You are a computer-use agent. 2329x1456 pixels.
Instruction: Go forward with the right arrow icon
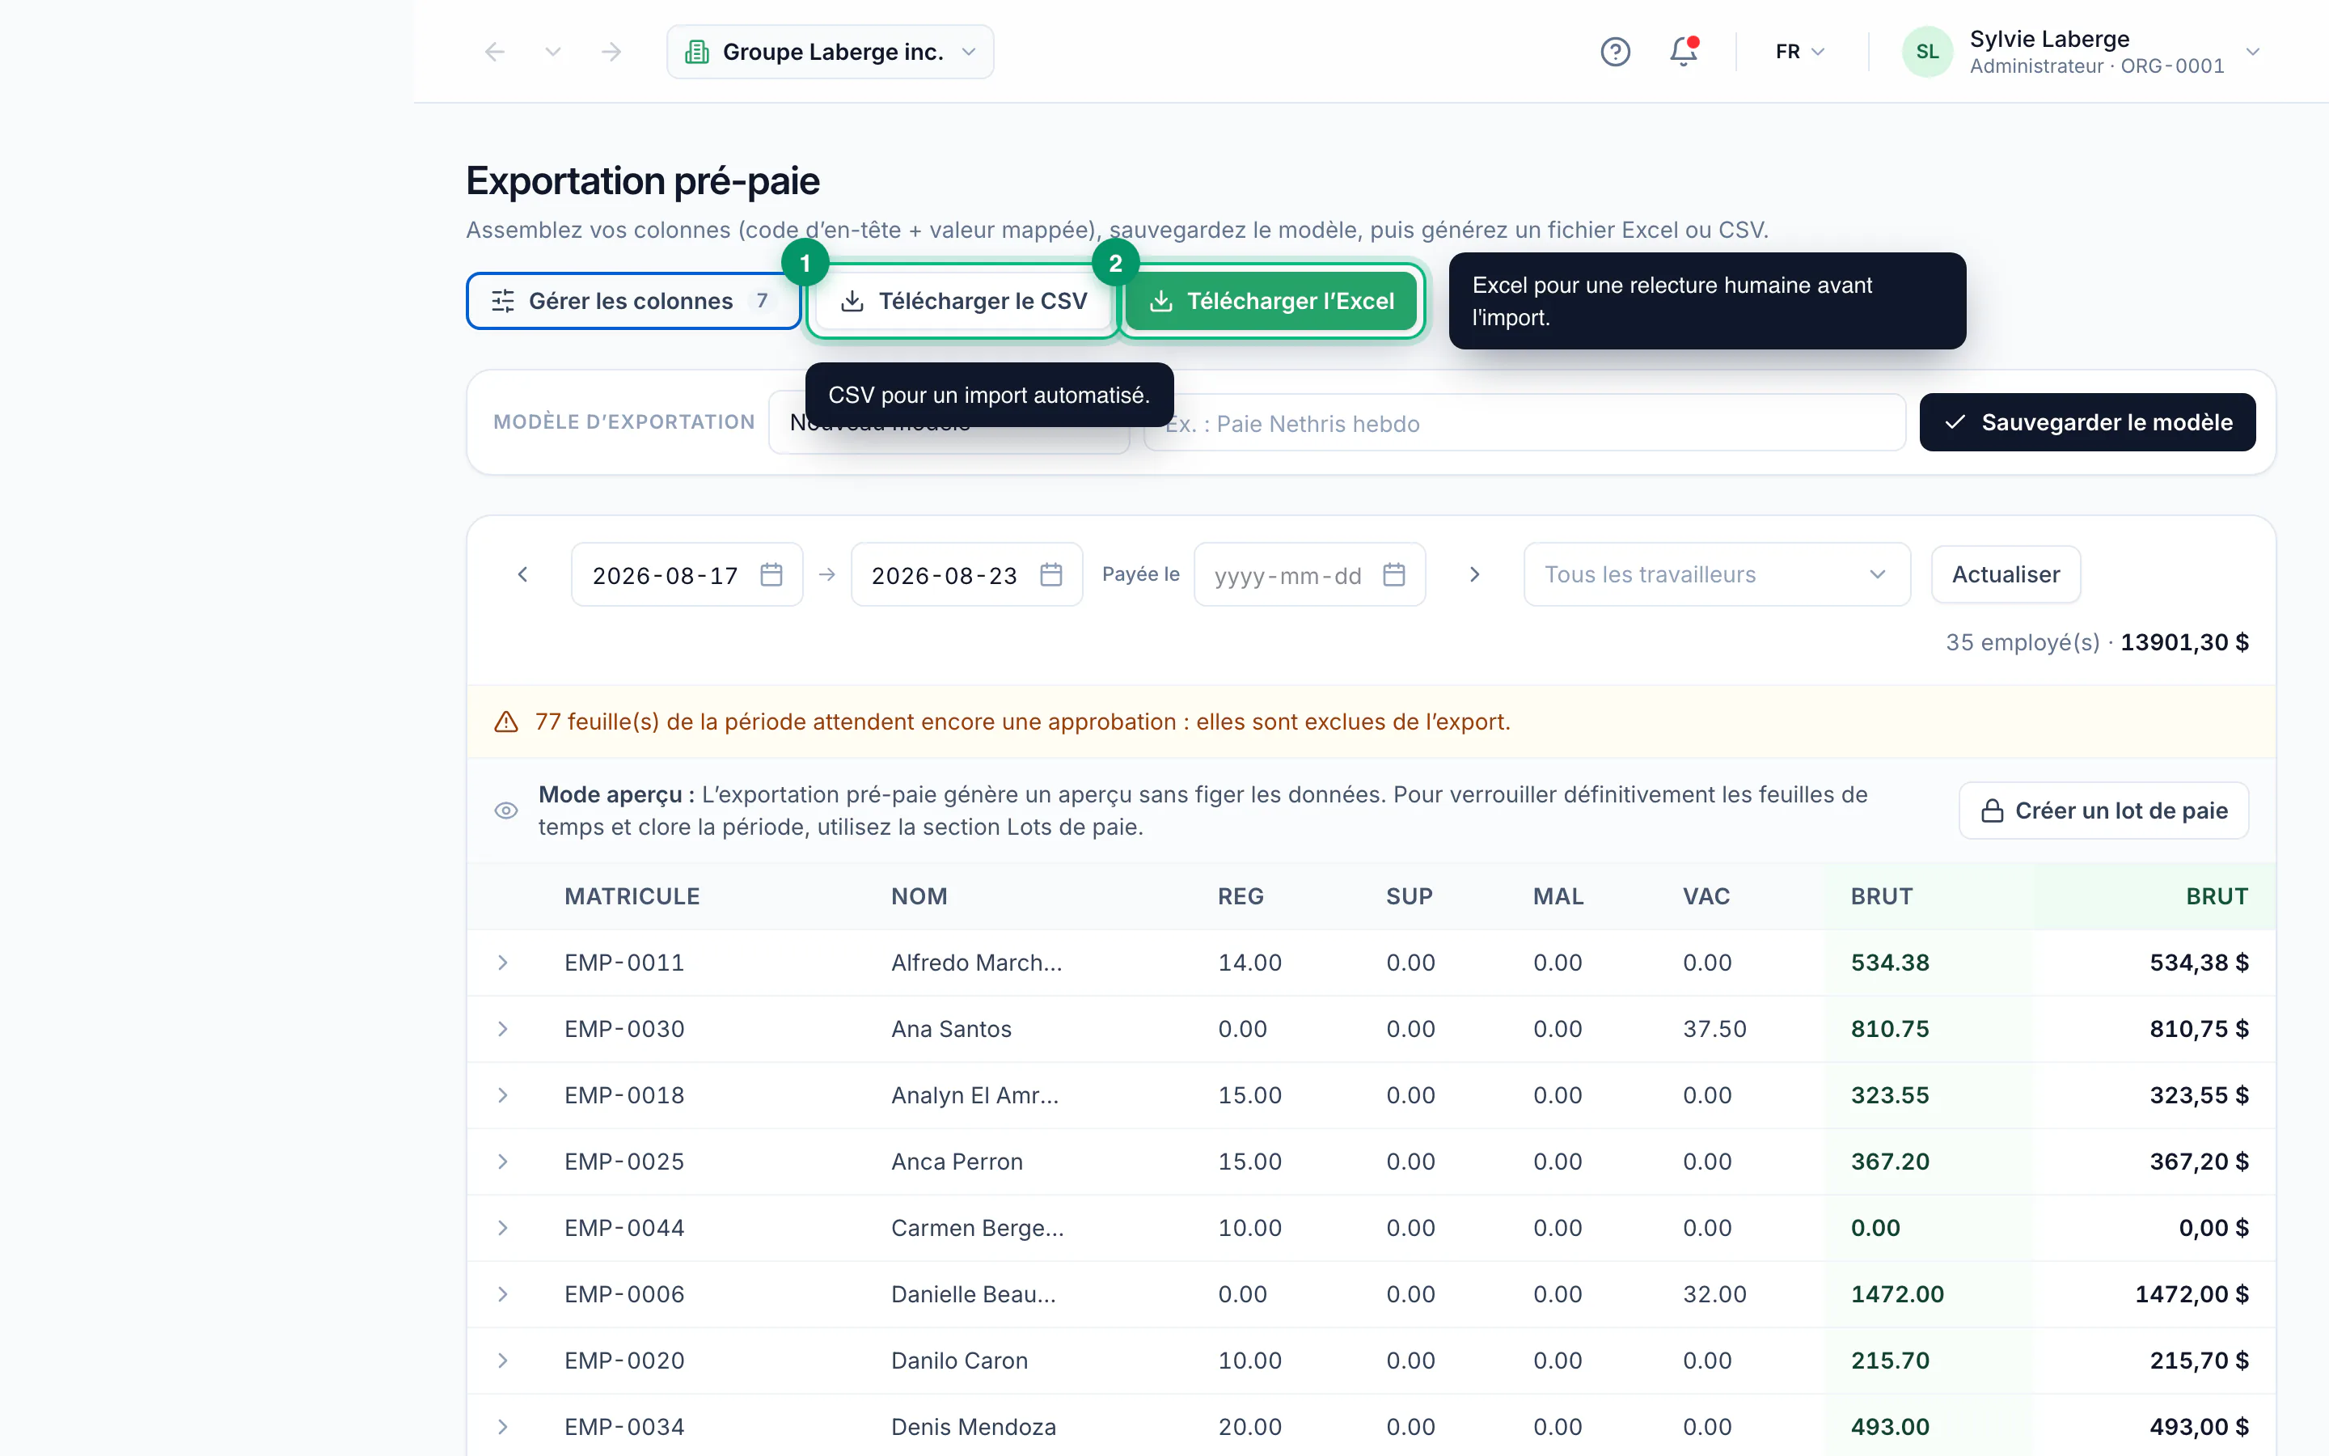pos(611,52)
